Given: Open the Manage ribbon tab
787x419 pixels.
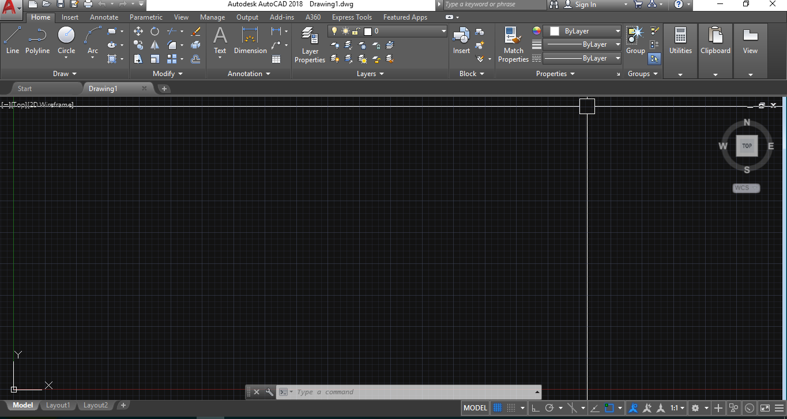Looking at the screenshot, I should click(212, 17).
